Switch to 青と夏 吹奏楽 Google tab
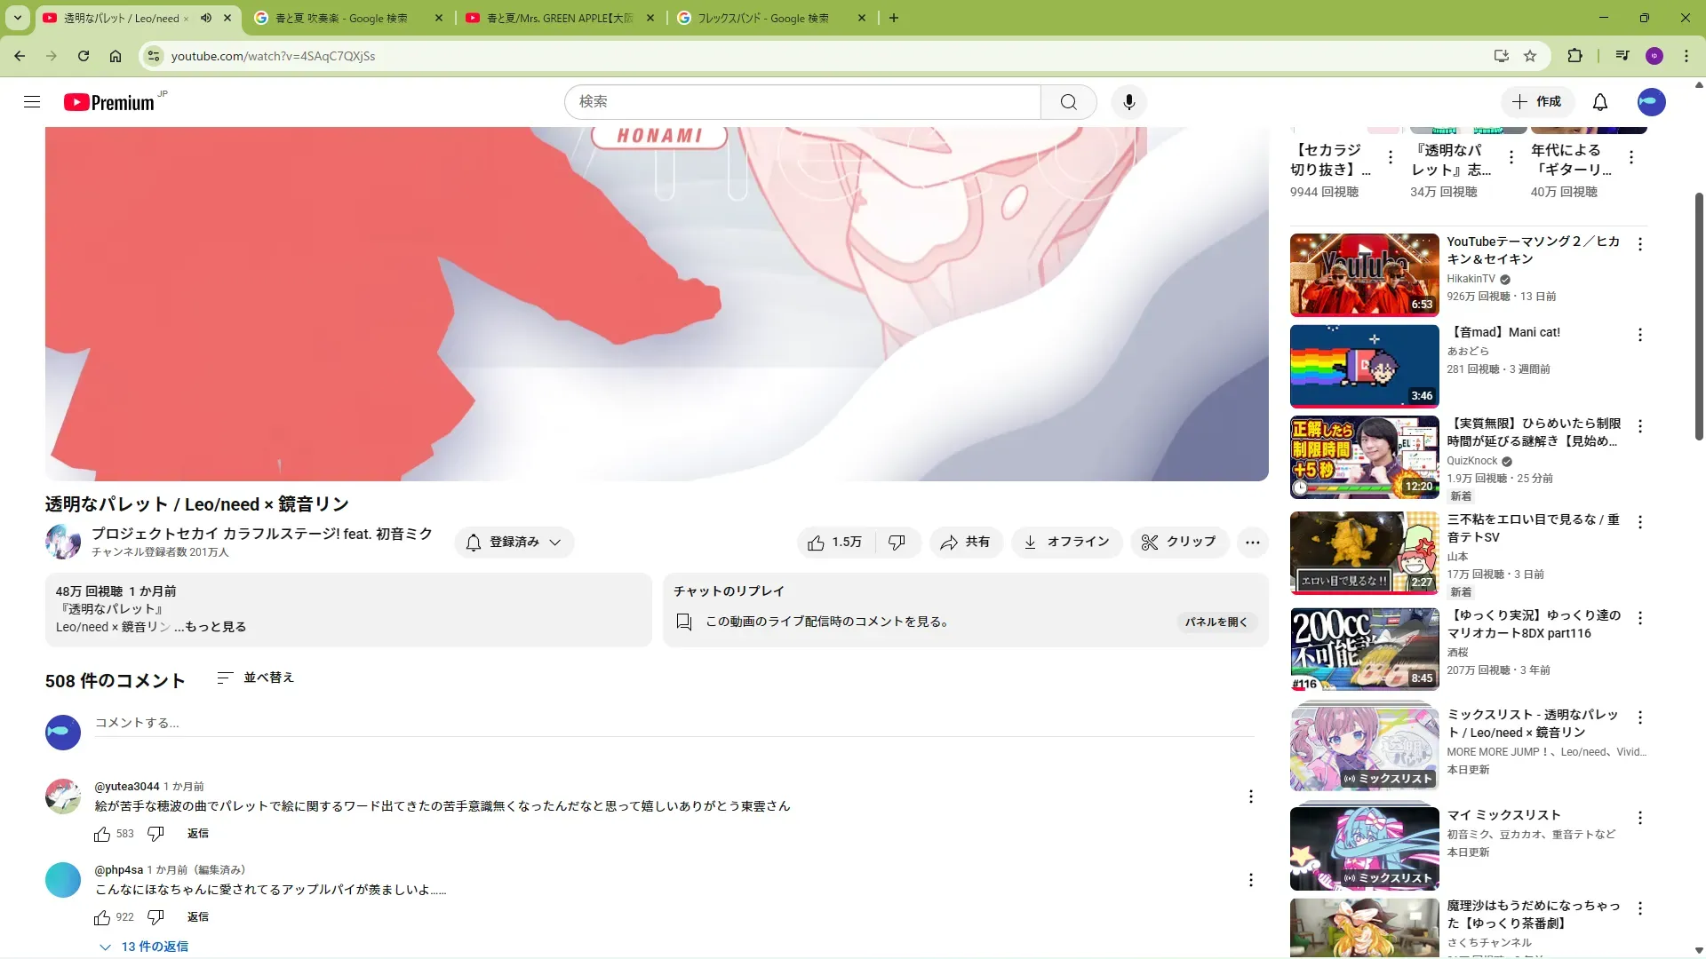Viewport: 1706px width, 959px height. coord(341,18)
